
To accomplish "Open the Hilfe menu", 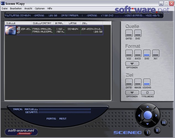I will click(50, 9).
